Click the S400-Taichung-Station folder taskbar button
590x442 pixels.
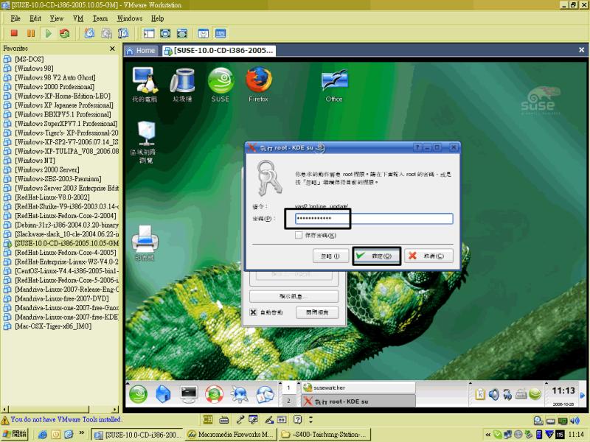tap(324, 435)
